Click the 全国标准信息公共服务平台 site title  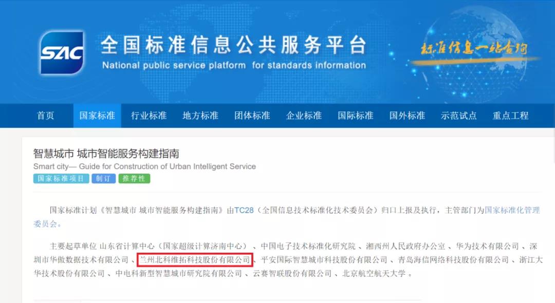[x=234, y=45]
